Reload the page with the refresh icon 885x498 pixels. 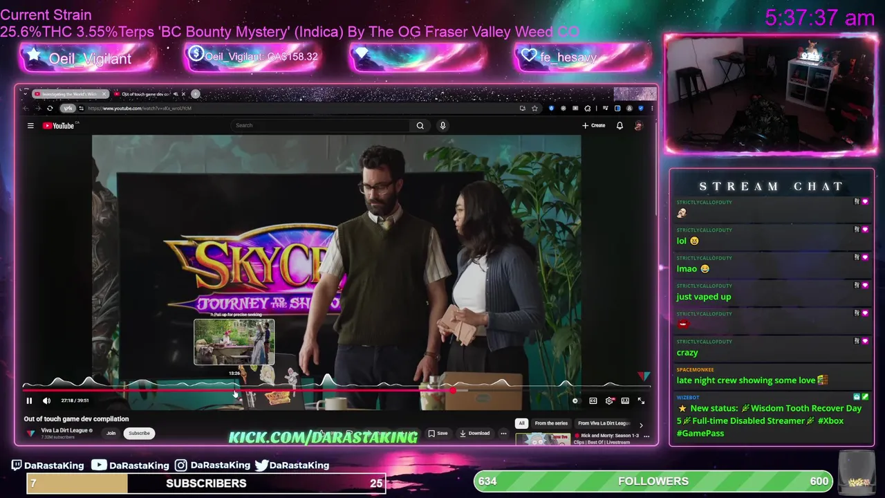click(50, 108)
